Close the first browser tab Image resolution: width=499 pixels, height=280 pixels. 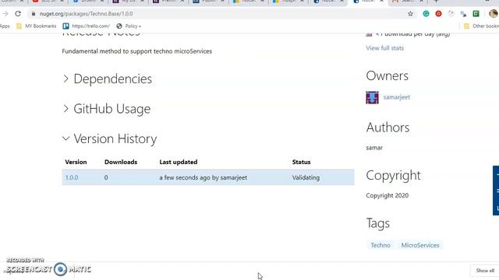(22, 2)
